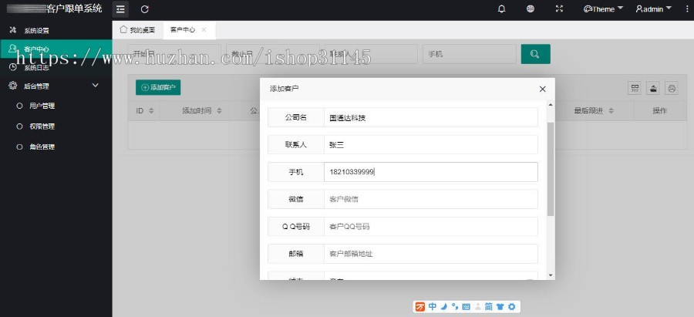Click the 微信 input field
Viewport: 694px width, 317px height.
[430, 199]
